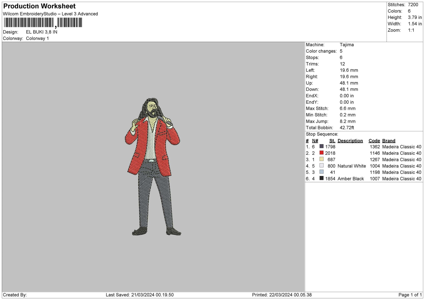The height and width of the screenshot is (300, 425).
Task: Click the Left value 19.6 mm
Action: click(x=349, y=70)
